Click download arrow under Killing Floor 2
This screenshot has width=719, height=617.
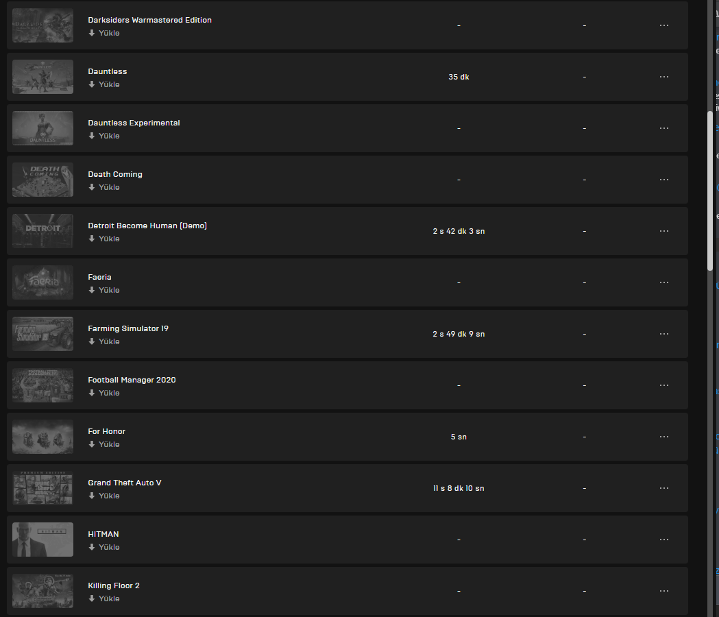tap(92, 598)
